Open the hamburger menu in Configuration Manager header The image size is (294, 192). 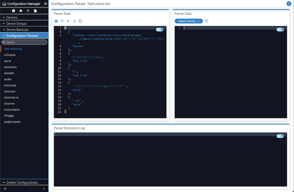tap(46, 4)
